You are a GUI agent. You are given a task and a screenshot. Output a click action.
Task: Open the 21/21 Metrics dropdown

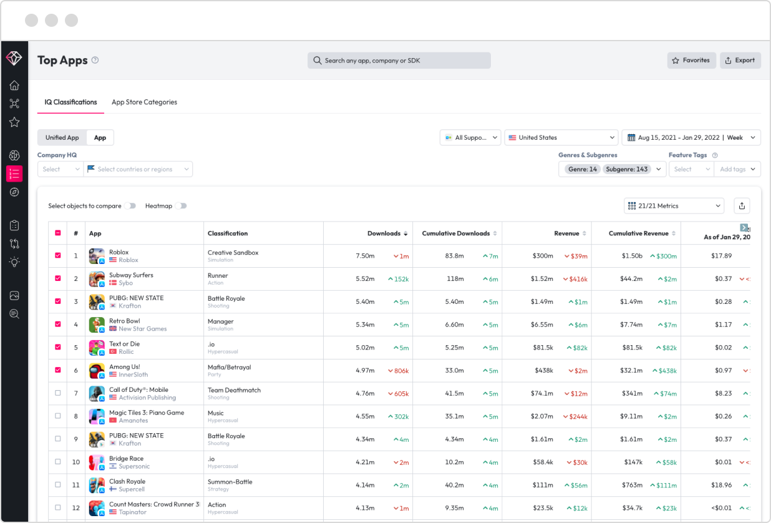click(x=674, y=205)
